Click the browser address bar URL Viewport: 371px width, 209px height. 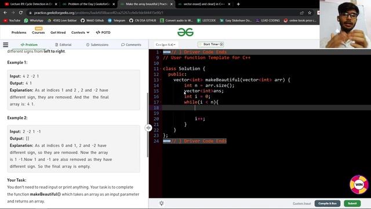click(x=99, y=13)
